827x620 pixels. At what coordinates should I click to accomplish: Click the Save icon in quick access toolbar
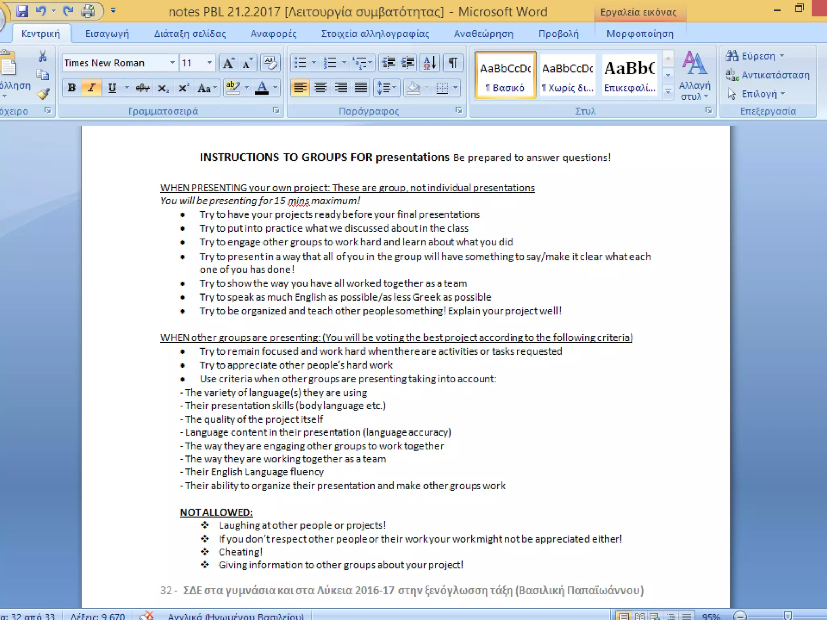22,11
